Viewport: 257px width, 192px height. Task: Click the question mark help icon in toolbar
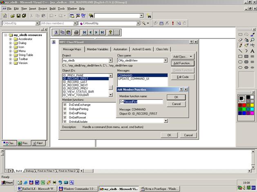[x=110, y=32]
